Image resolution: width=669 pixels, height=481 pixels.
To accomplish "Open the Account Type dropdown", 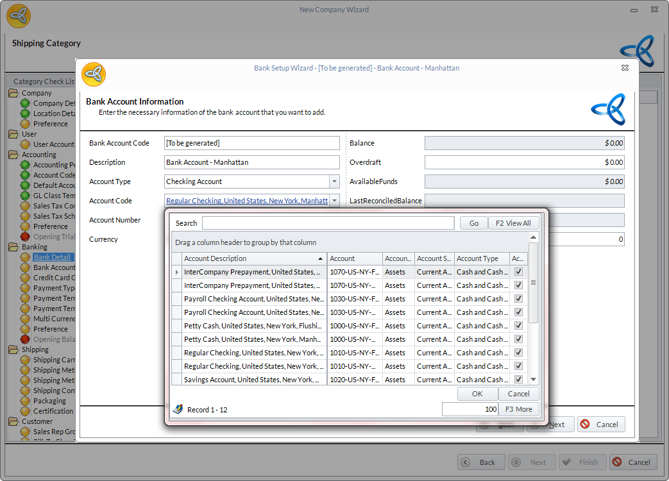I will click(x=334, y=181).
